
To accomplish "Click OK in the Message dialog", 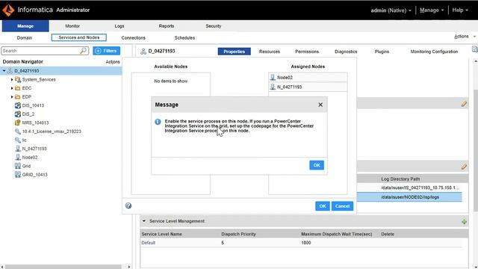I will click(x=317, y=165).
